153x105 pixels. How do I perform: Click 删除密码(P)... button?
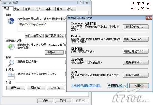[136, 75]
